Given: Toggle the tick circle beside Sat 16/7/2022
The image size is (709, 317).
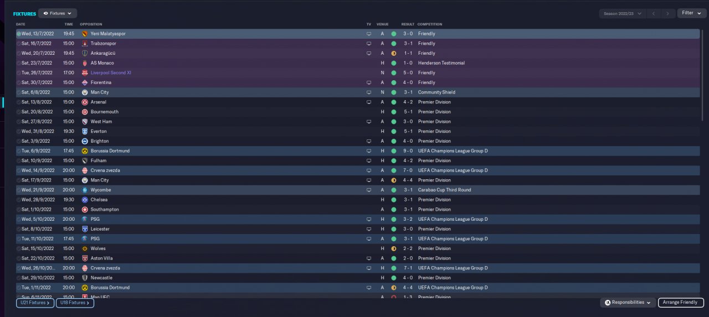Looking at the screenshot, I should click(19, 43).
